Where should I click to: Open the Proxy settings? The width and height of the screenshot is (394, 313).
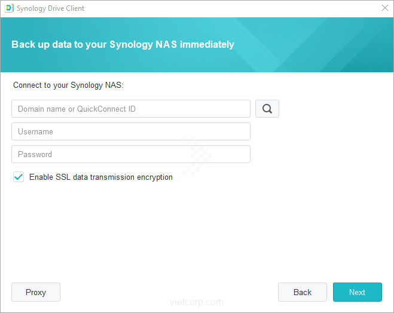[36, 292]
